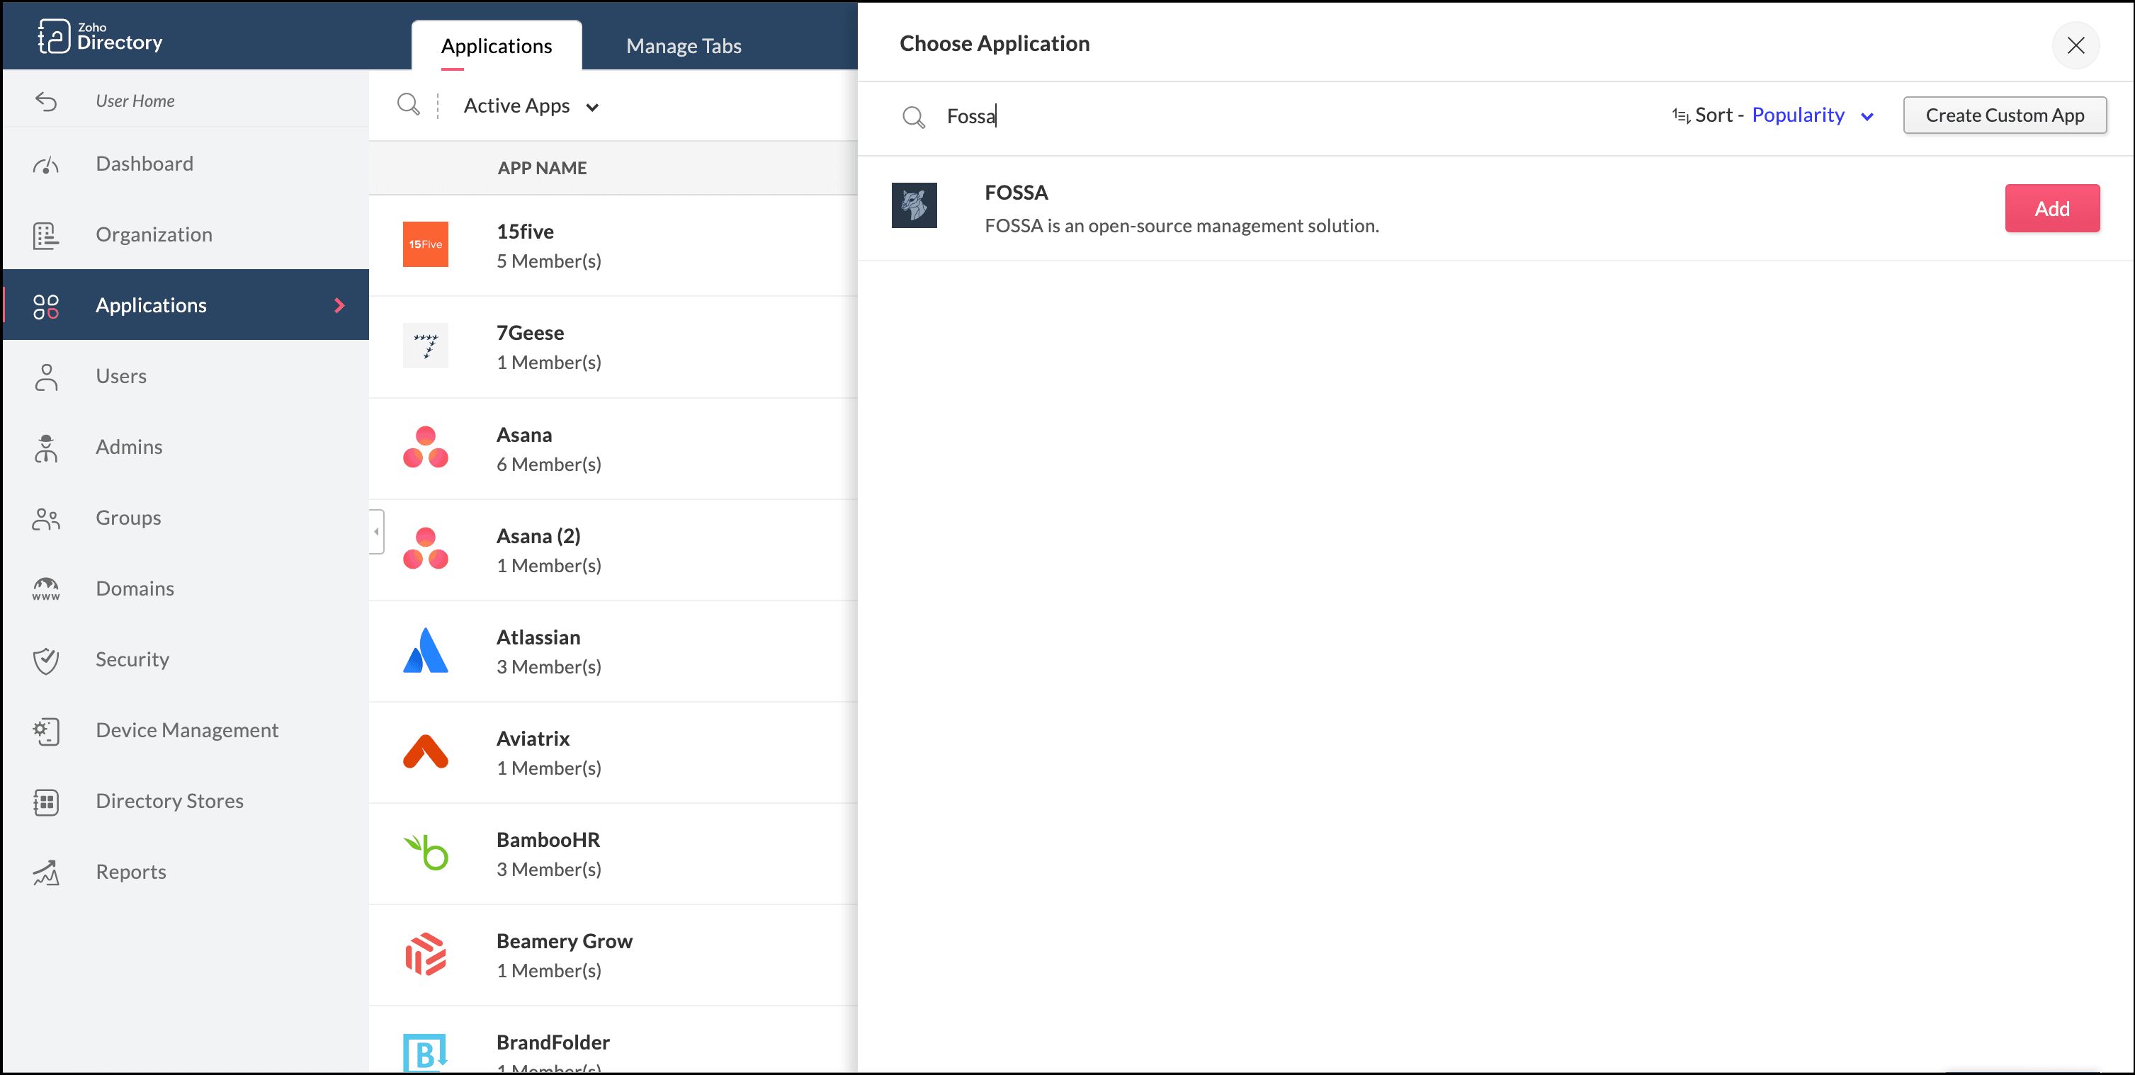
Task: Click the Asana (2) app logo
Action: coord(425,549)
